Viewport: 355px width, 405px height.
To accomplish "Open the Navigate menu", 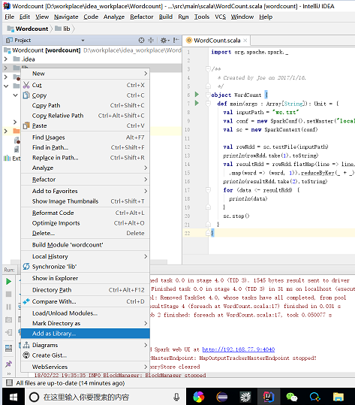I will 66,17.
